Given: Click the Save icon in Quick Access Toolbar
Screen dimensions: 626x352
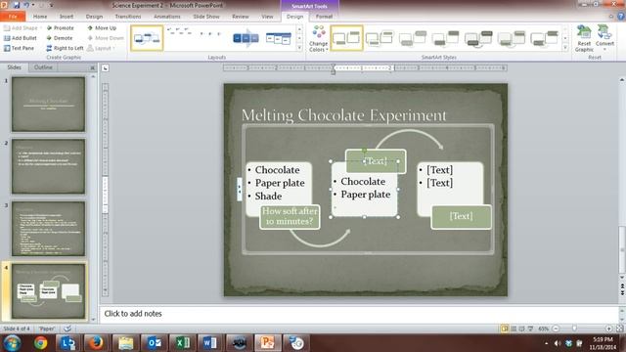Looking at the screenshot, I should tap(17, 5).
